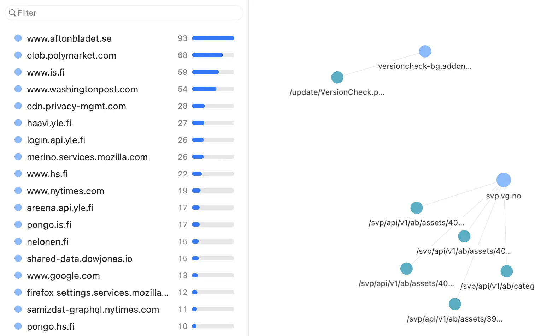This screenshot has width=535, height=336.
Task: Click the blue dot beside clob.polymarket.com
Action: point(18,55)
